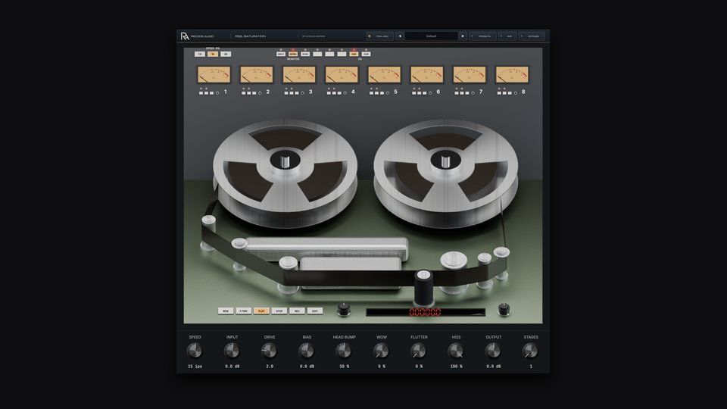Click the tape capstan pinch roller
Image resolution: width=727 pixels, height=409 pixels.
pos(423,288)
